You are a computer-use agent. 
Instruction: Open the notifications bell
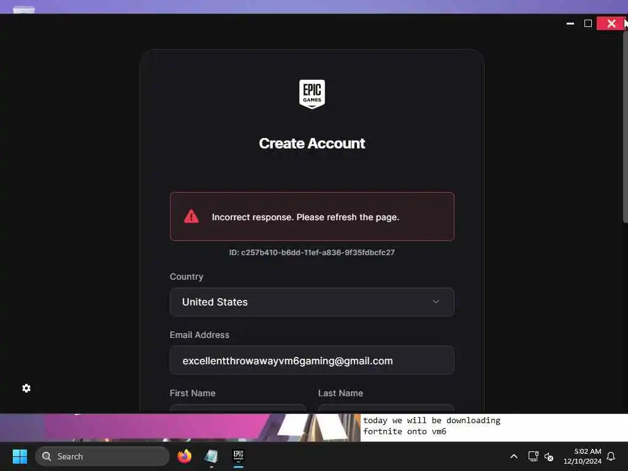coord(611,456)
